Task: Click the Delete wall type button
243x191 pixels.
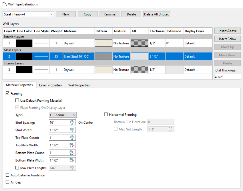Action: [131, 14]
